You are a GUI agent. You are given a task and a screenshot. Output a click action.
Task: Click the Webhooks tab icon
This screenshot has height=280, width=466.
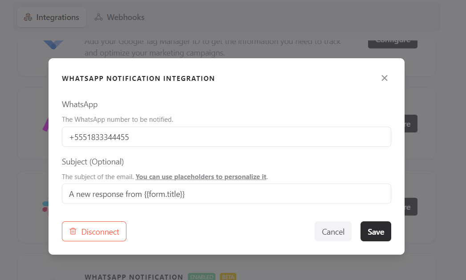[x=99, y=17]
